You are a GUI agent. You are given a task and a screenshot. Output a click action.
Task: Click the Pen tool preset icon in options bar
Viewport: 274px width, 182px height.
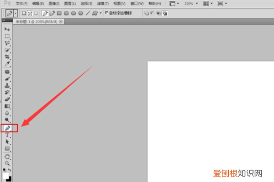click(x=10, y=13)
